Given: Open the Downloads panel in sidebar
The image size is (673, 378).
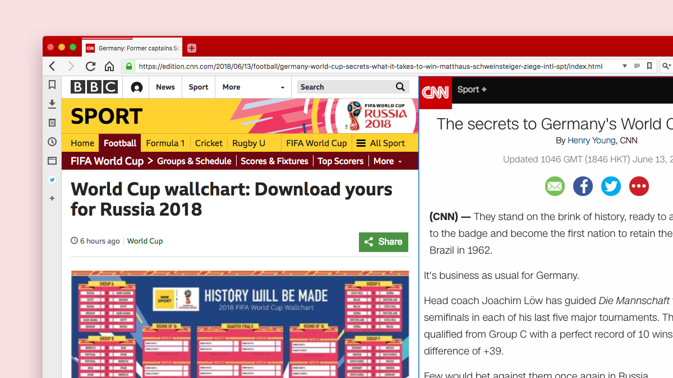Looking at the screenshot, I should (52, 104).
